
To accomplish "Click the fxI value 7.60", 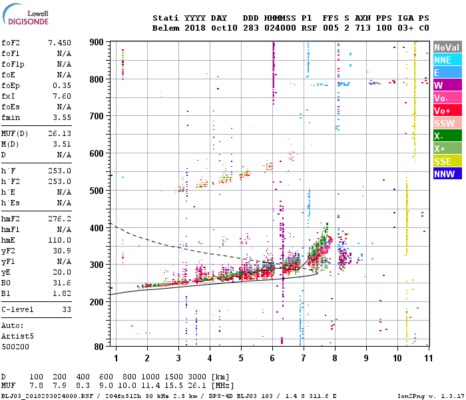I will 62,96.
